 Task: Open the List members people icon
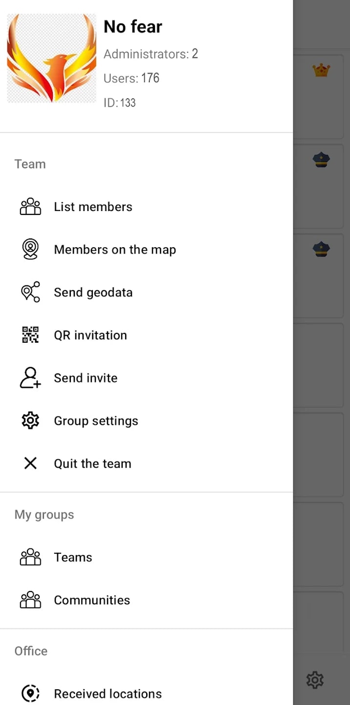click(x=30, y=207)
